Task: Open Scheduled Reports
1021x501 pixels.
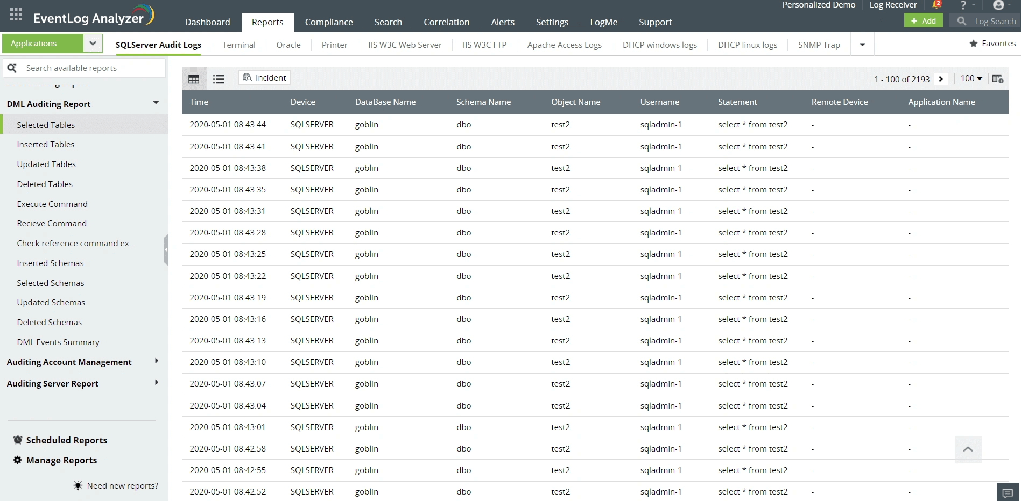Action: [x=67, y=440]
